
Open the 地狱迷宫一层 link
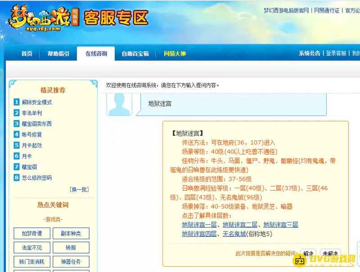pyautogui.click(x=199, y=224)
